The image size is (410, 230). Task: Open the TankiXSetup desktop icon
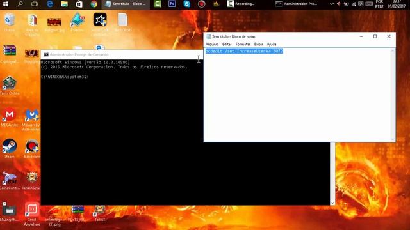tap(31, 180)
